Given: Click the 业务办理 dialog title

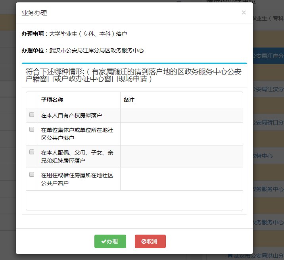Looking at the screenshot, I should [34, 13].
